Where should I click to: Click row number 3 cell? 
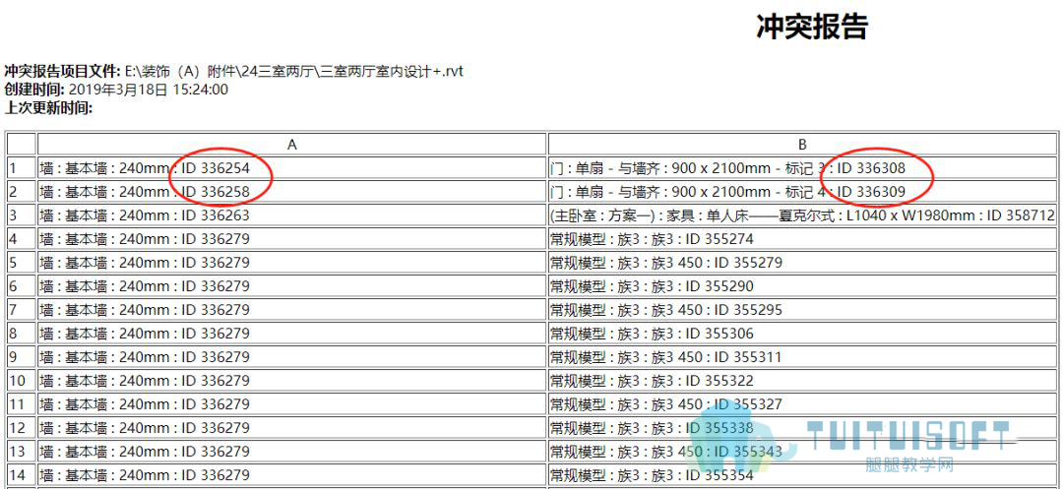click(21, 215)
